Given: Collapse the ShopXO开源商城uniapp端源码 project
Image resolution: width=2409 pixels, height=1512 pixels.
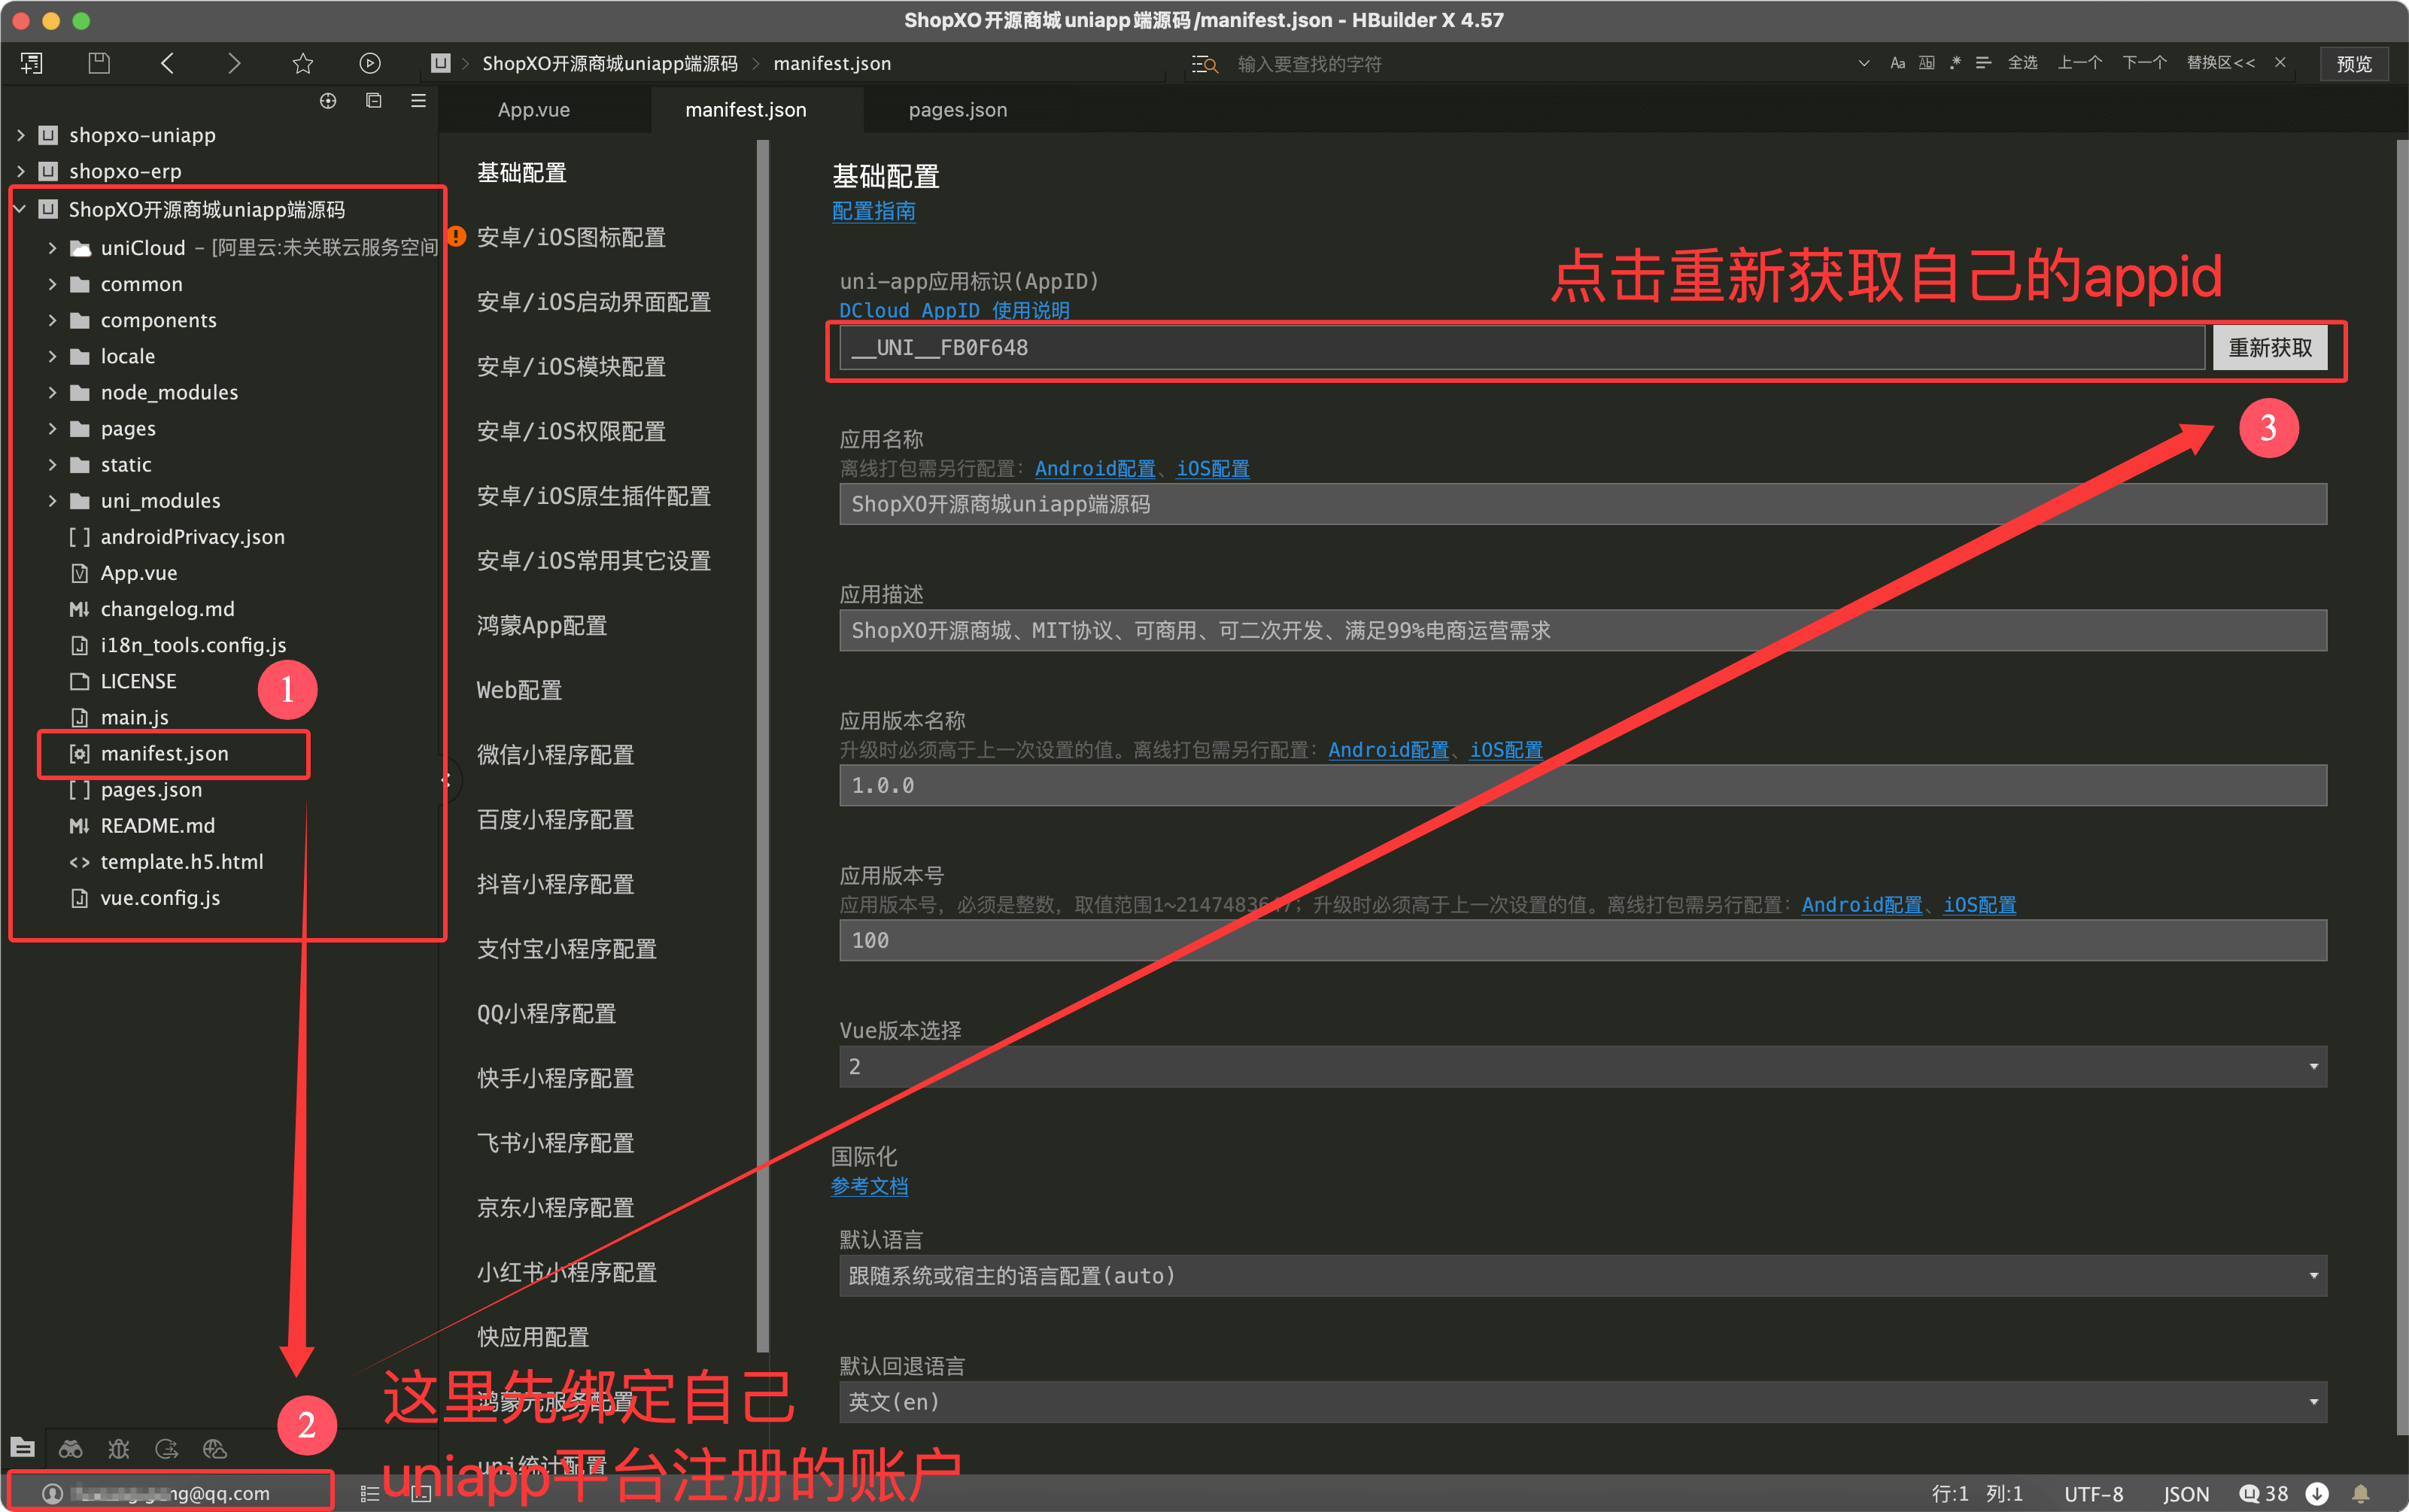Looking at the screenshot, I should (x=21, y=209).
